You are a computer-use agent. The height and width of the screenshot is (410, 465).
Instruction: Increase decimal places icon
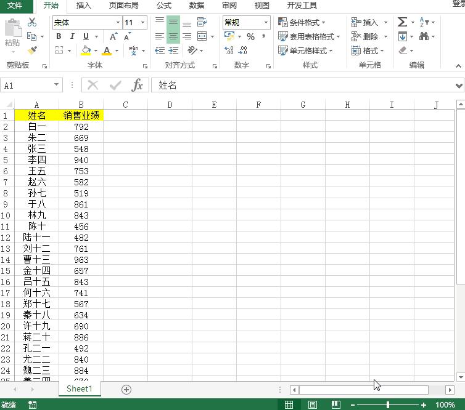(x=229, y=50)
